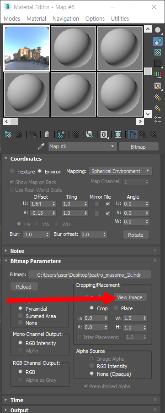165x413 pixels.
Task: Enable the U Mirror checkbox
Action: [x=97, y=204]
